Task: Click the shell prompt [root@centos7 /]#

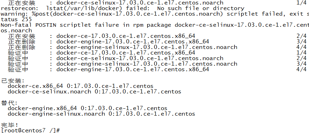Action: pos(30,131)
